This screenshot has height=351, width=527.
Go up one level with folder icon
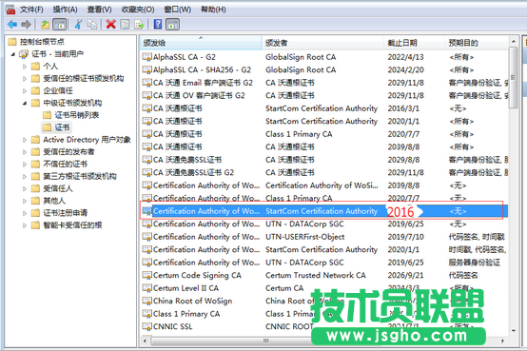[45, 24]
